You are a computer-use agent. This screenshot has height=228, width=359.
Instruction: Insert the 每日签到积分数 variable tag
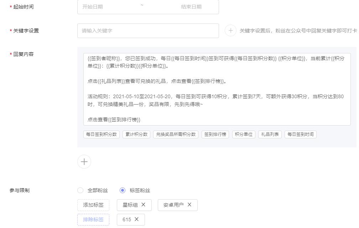[101, 134]
